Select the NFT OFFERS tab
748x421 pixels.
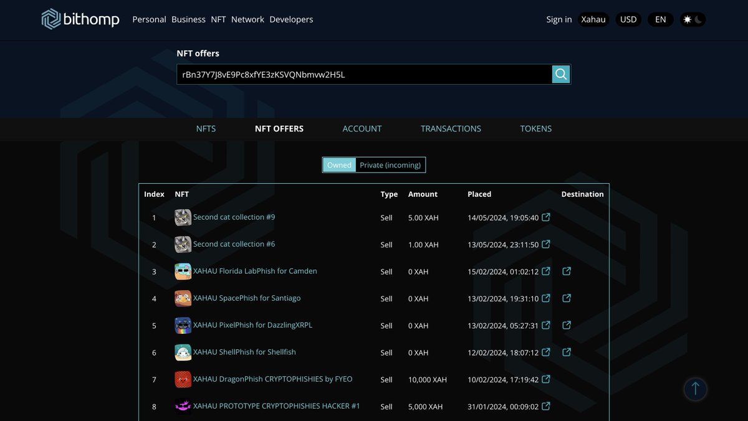[x=279, y=129]
